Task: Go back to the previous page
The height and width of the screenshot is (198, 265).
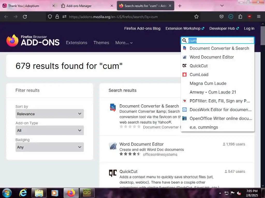Action: [x=6, y=17]
